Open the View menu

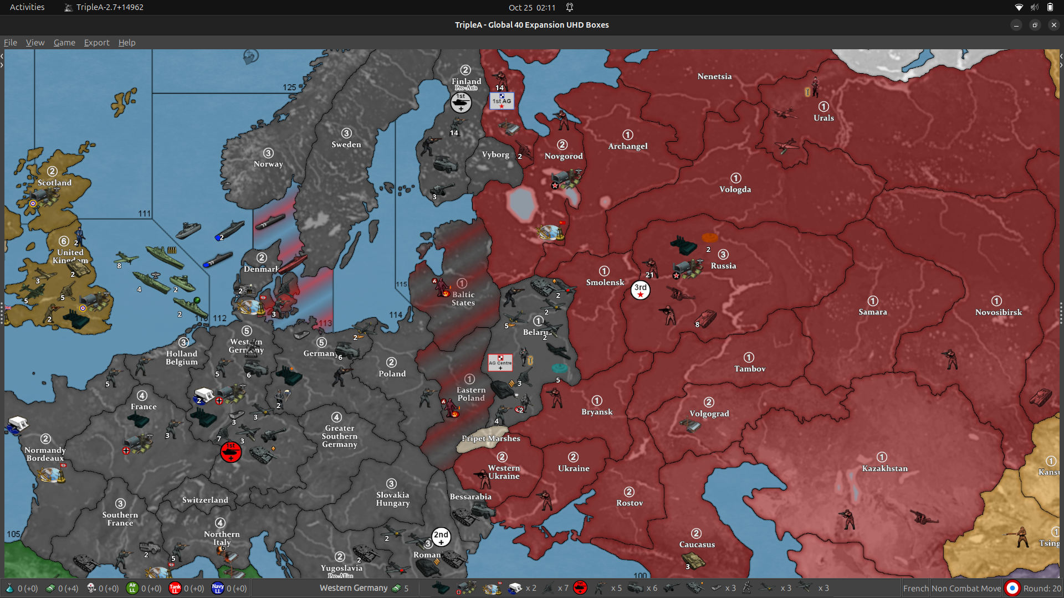[x=35, y=43]
